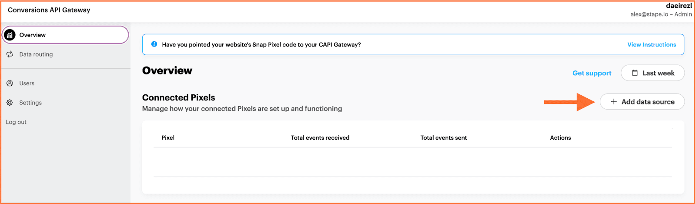Click the calendar icon beside Last week
Image resolution: width=696 pixels, height=204 pixels.
(x=635, y=73)
